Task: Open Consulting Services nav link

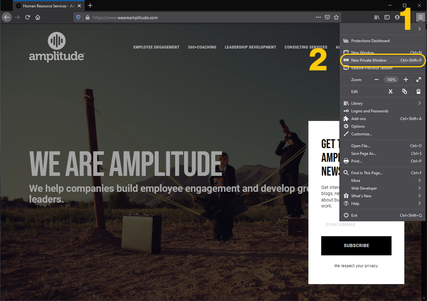Action: pyautogui.click(x=306, y=47)
